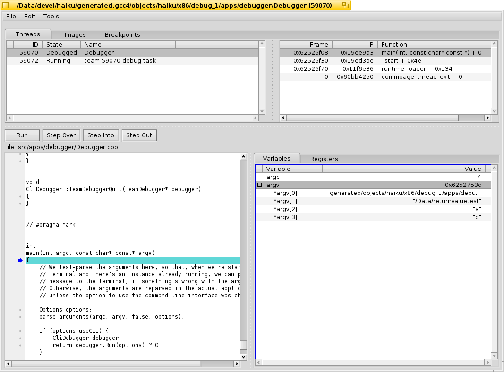Switch to the Threads tab
This screenshot has width=504, height=372.
28,34
